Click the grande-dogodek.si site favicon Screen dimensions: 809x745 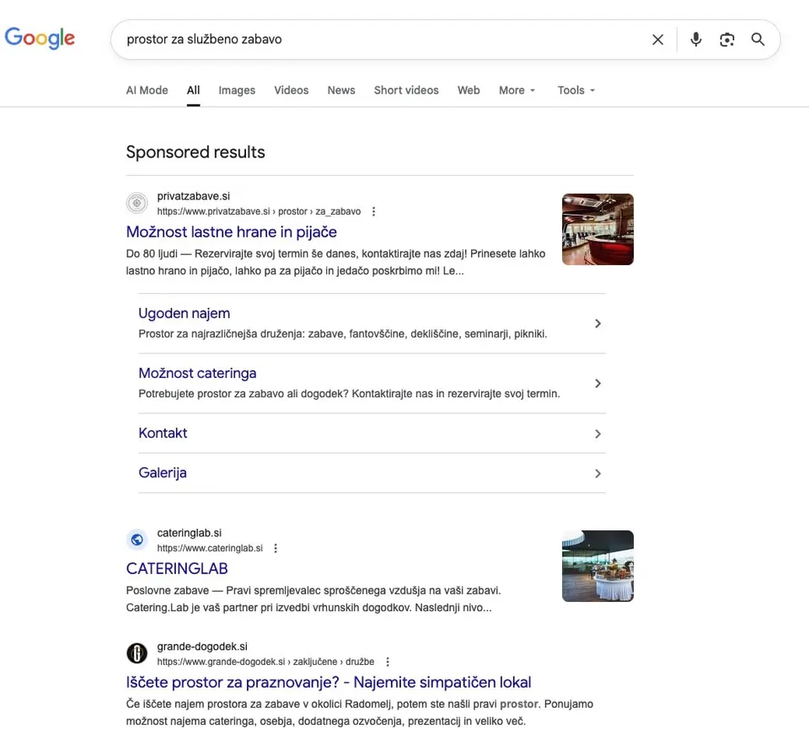[137, 653]
